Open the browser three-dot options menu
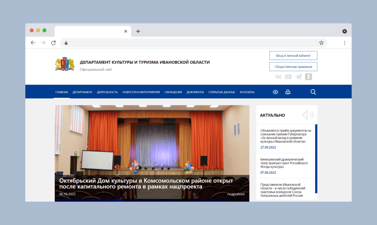377x225 pixels. pyautogui.click(x=345, y=42)
